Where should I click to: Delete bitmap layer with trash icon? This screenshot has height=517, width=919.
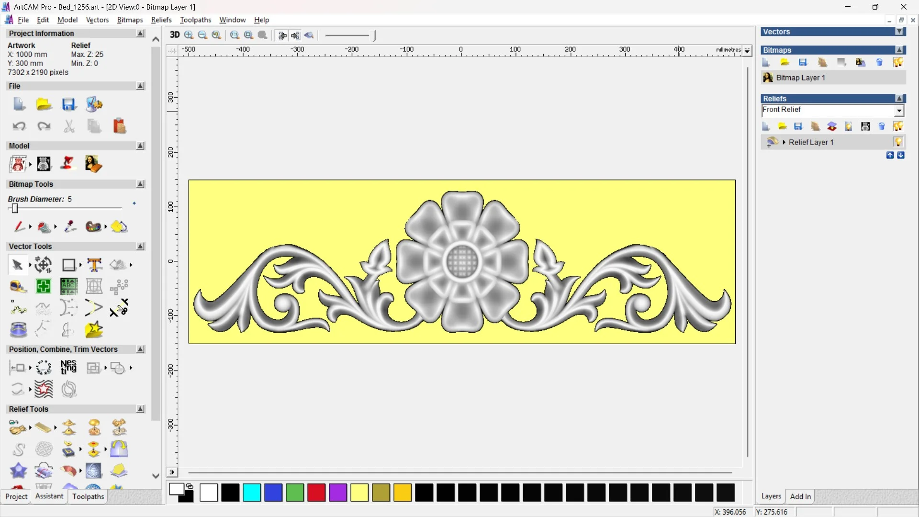click(879, 63)
